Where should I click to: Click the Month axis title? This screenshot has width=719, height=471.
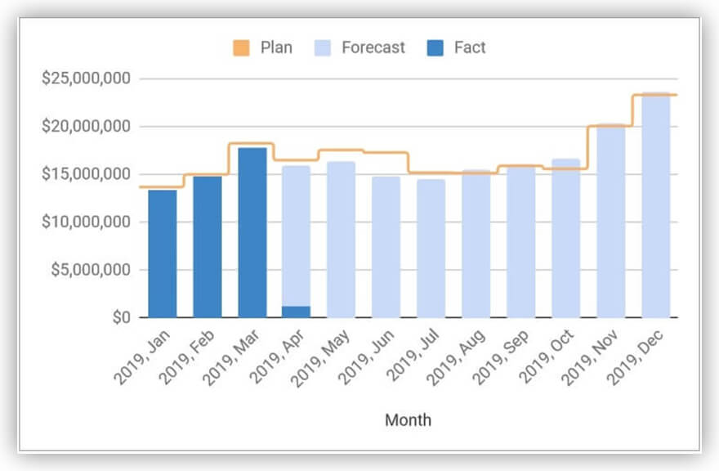(408, 420)
